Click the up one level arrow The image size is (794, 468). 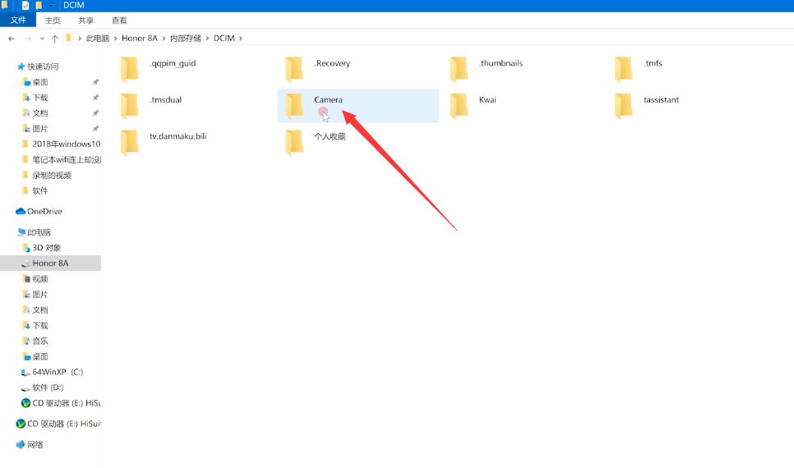pos(55,39)
